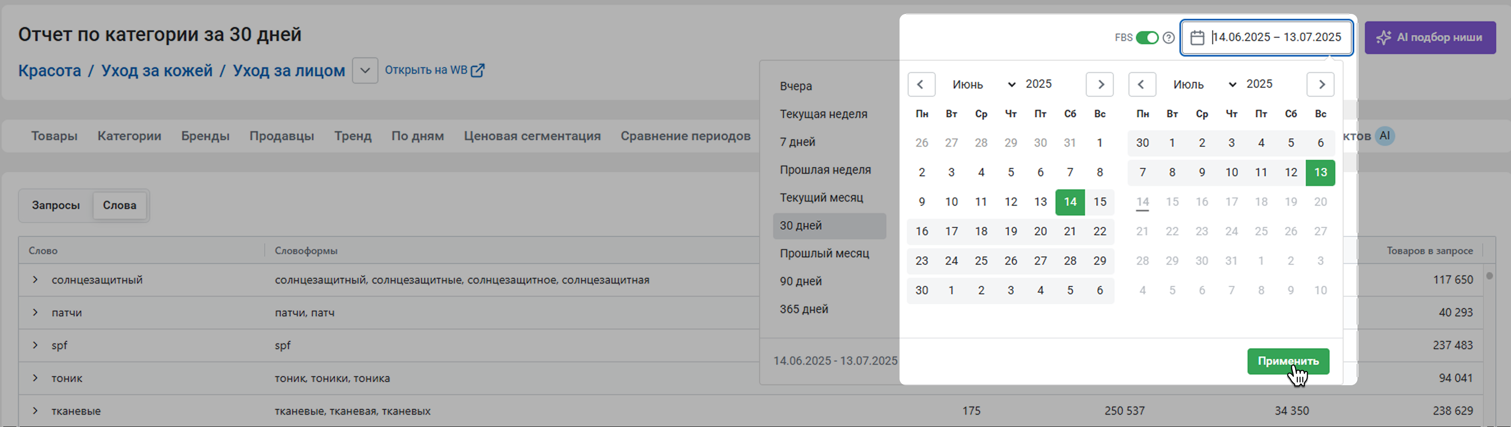Screen dimensions: 1511x427
Task: Open the Категории tab
Action: click(x=129, y=136)
